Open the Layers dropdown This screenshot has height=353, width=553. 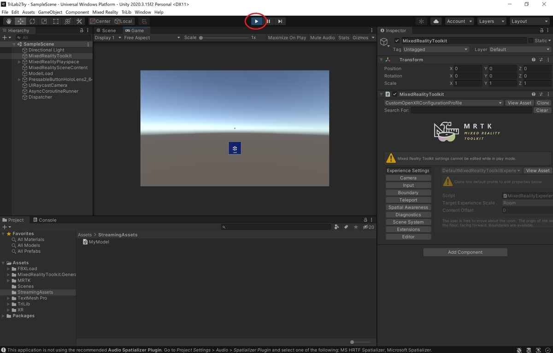[x=491, y=21]
